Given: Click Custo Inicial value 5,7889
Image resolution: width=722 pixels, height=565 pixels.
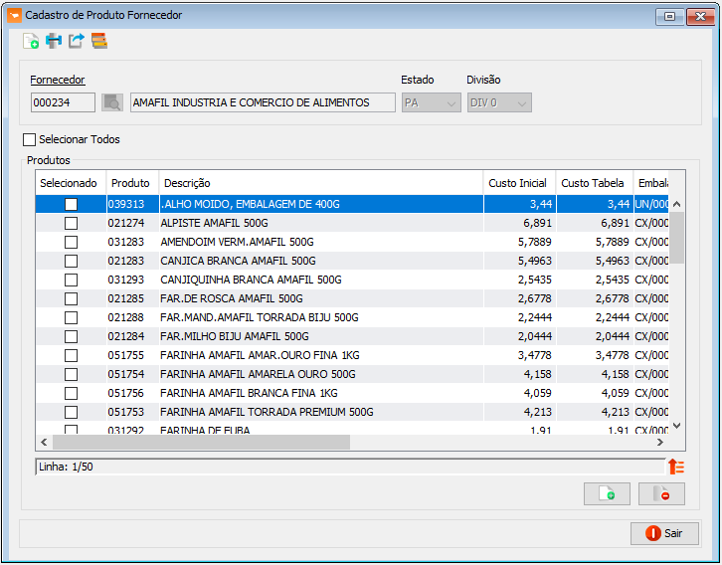Looking at the screenshot, I should click(x=535, y=242).
